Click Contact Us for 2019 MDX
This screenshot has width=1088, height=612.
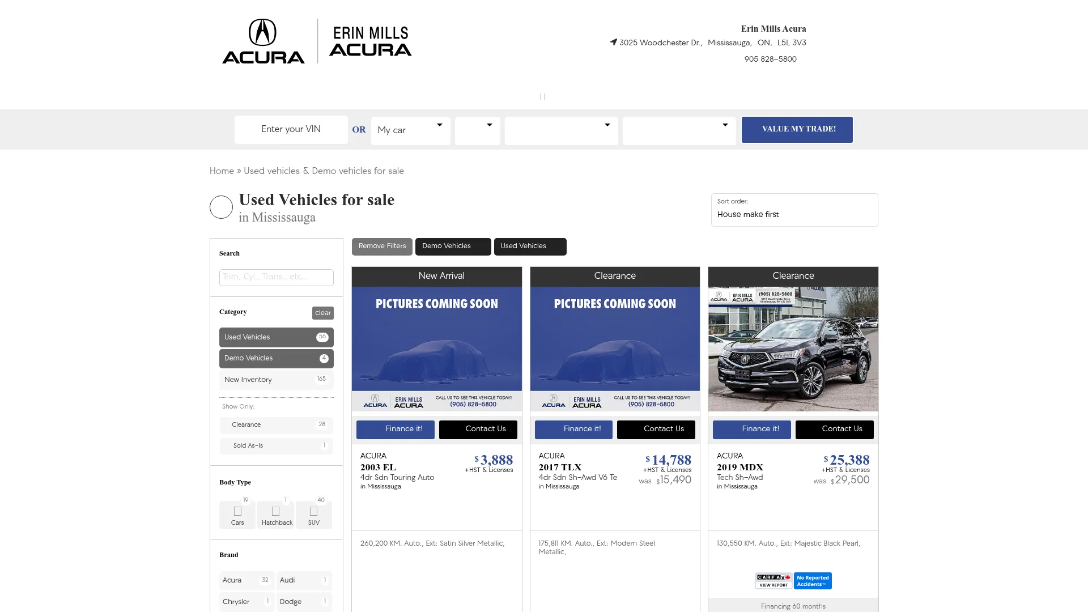(x=835, y=430)
